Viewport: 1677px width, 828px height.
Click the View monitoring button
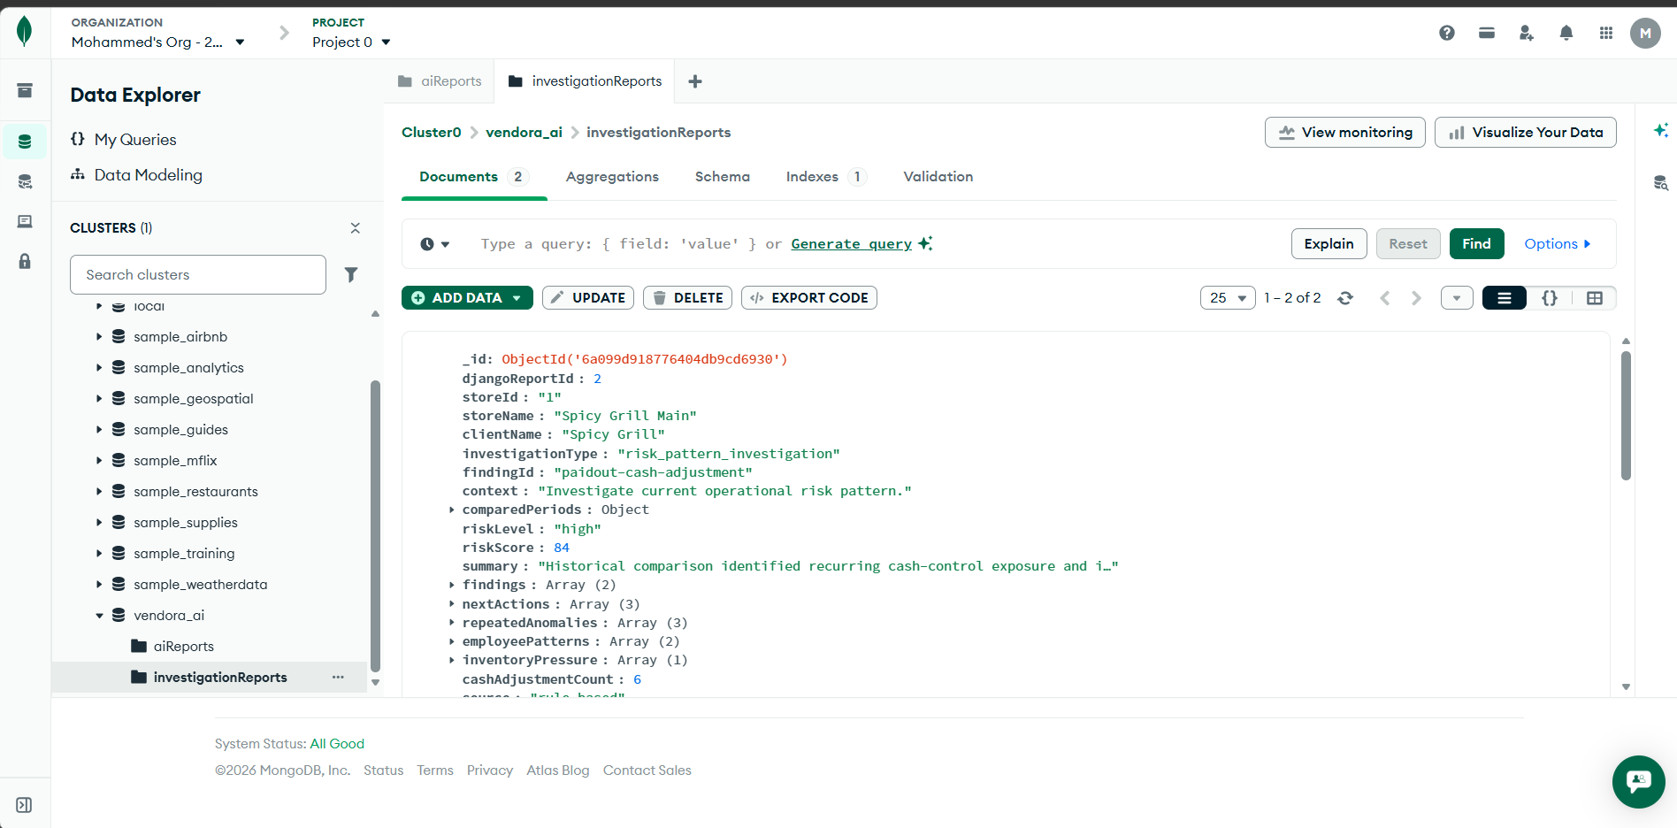tap(1344, 133)
